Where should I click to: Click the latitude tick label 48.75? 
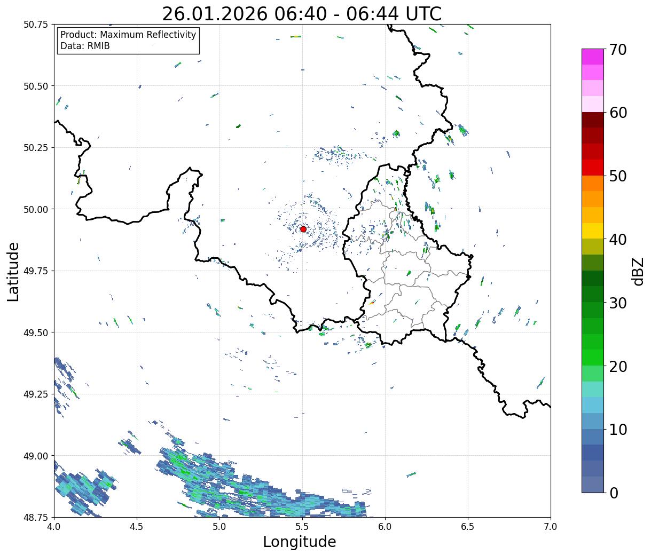click(x=36, y=517)
